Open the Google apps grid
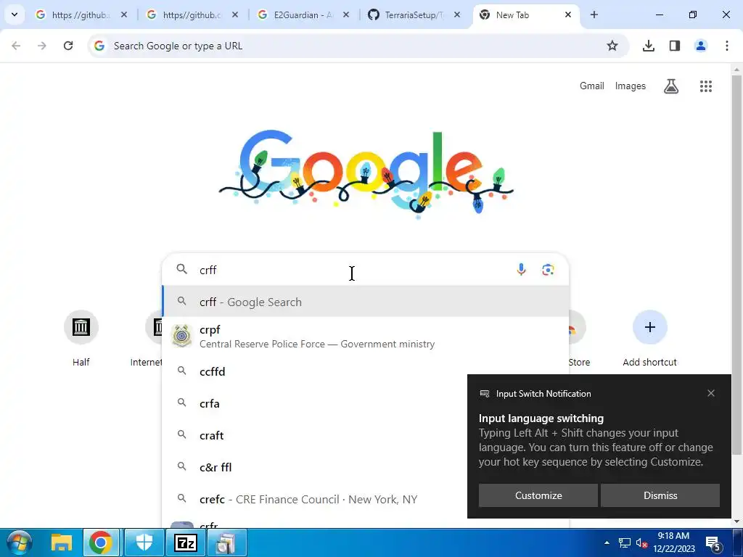 [x=705, y=86]
